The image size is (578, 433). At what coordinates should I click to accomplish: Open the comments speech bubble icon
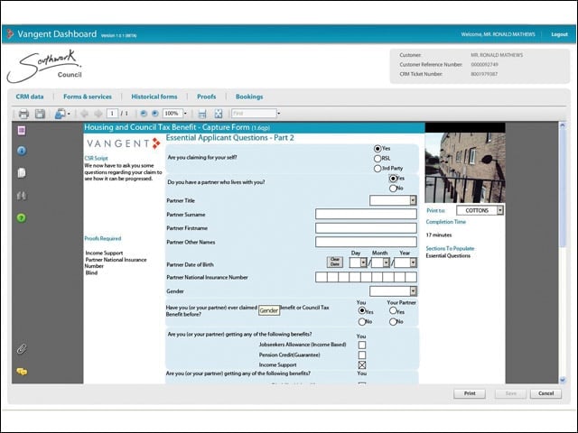(x=22, y=372)
